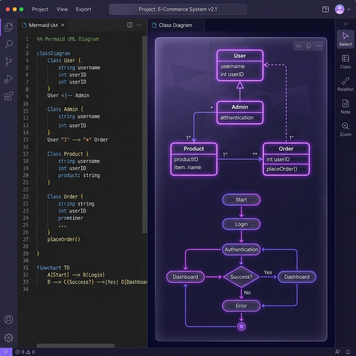Activate the Zoom tool
Viewport: 356px width, 356px height.
345,129
